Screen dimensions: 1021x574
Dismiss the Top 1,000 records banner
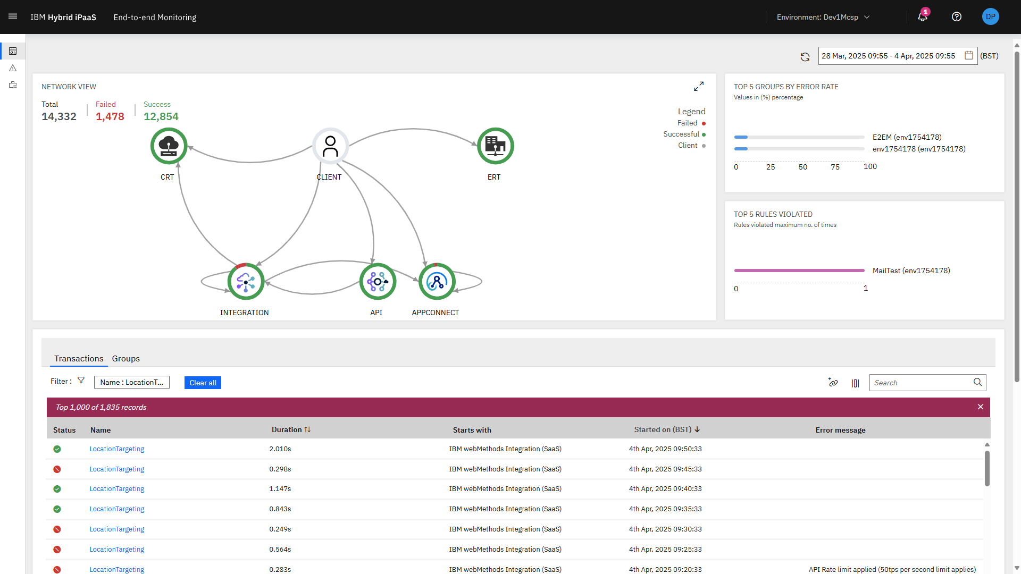980,407
